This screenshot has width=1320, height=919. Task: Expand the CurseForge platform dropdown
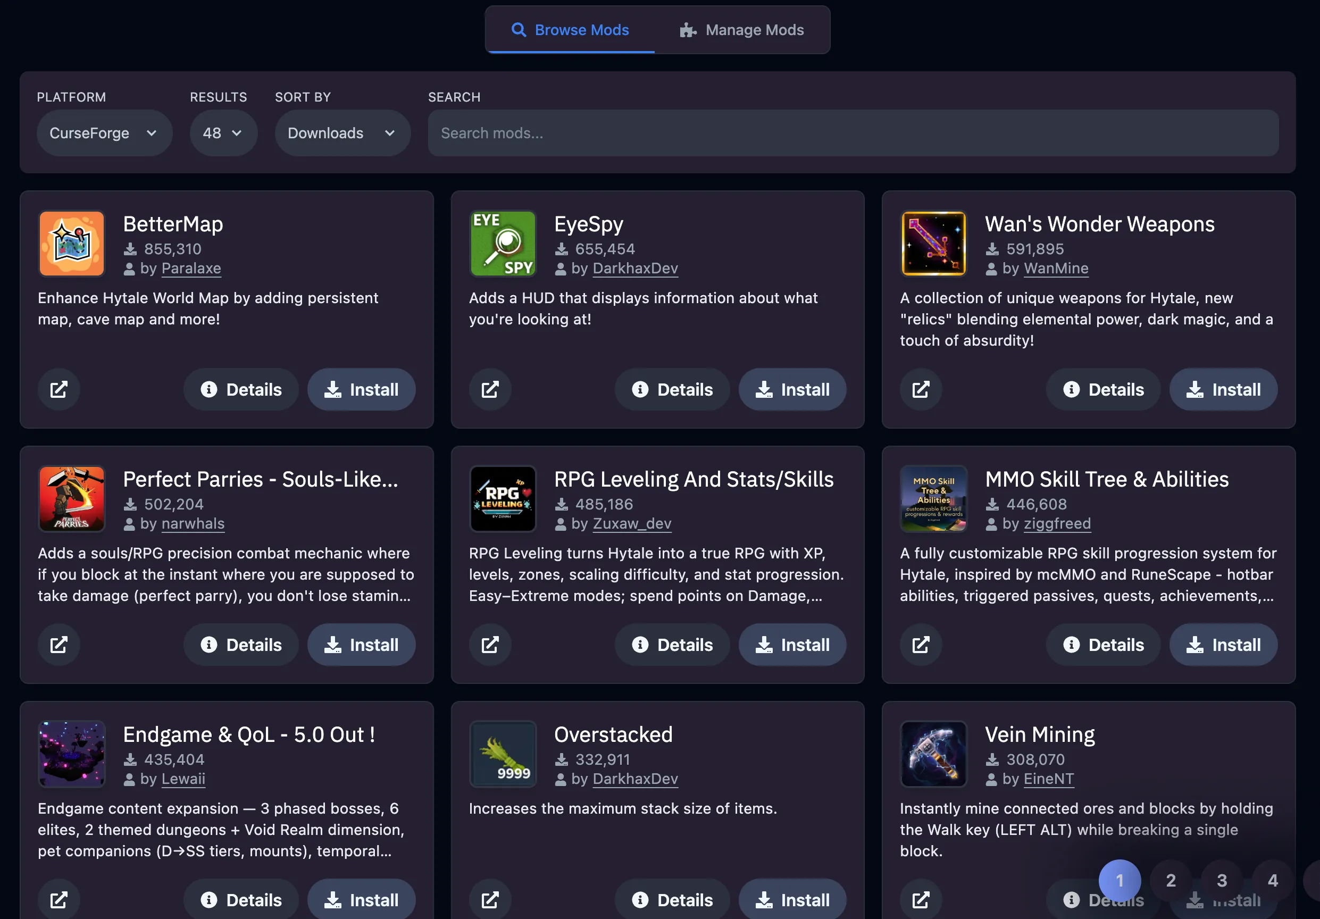click(105, 133)
